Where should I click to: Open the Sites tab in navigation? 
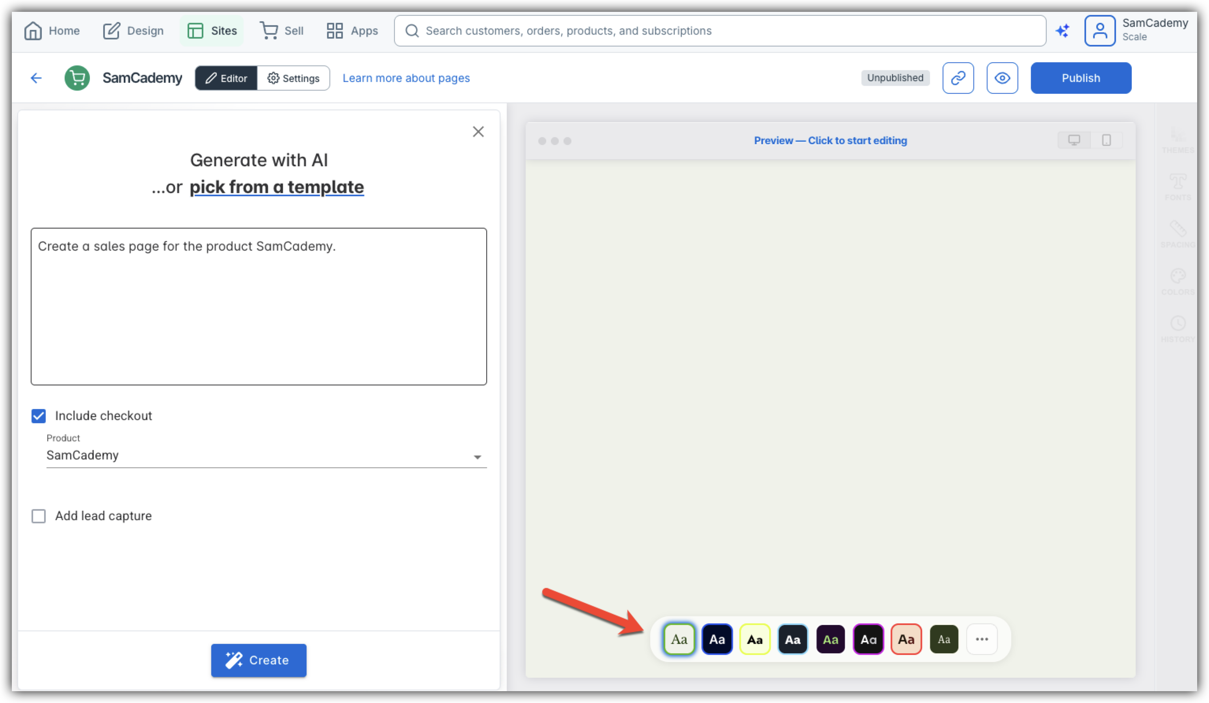(212, 31)
